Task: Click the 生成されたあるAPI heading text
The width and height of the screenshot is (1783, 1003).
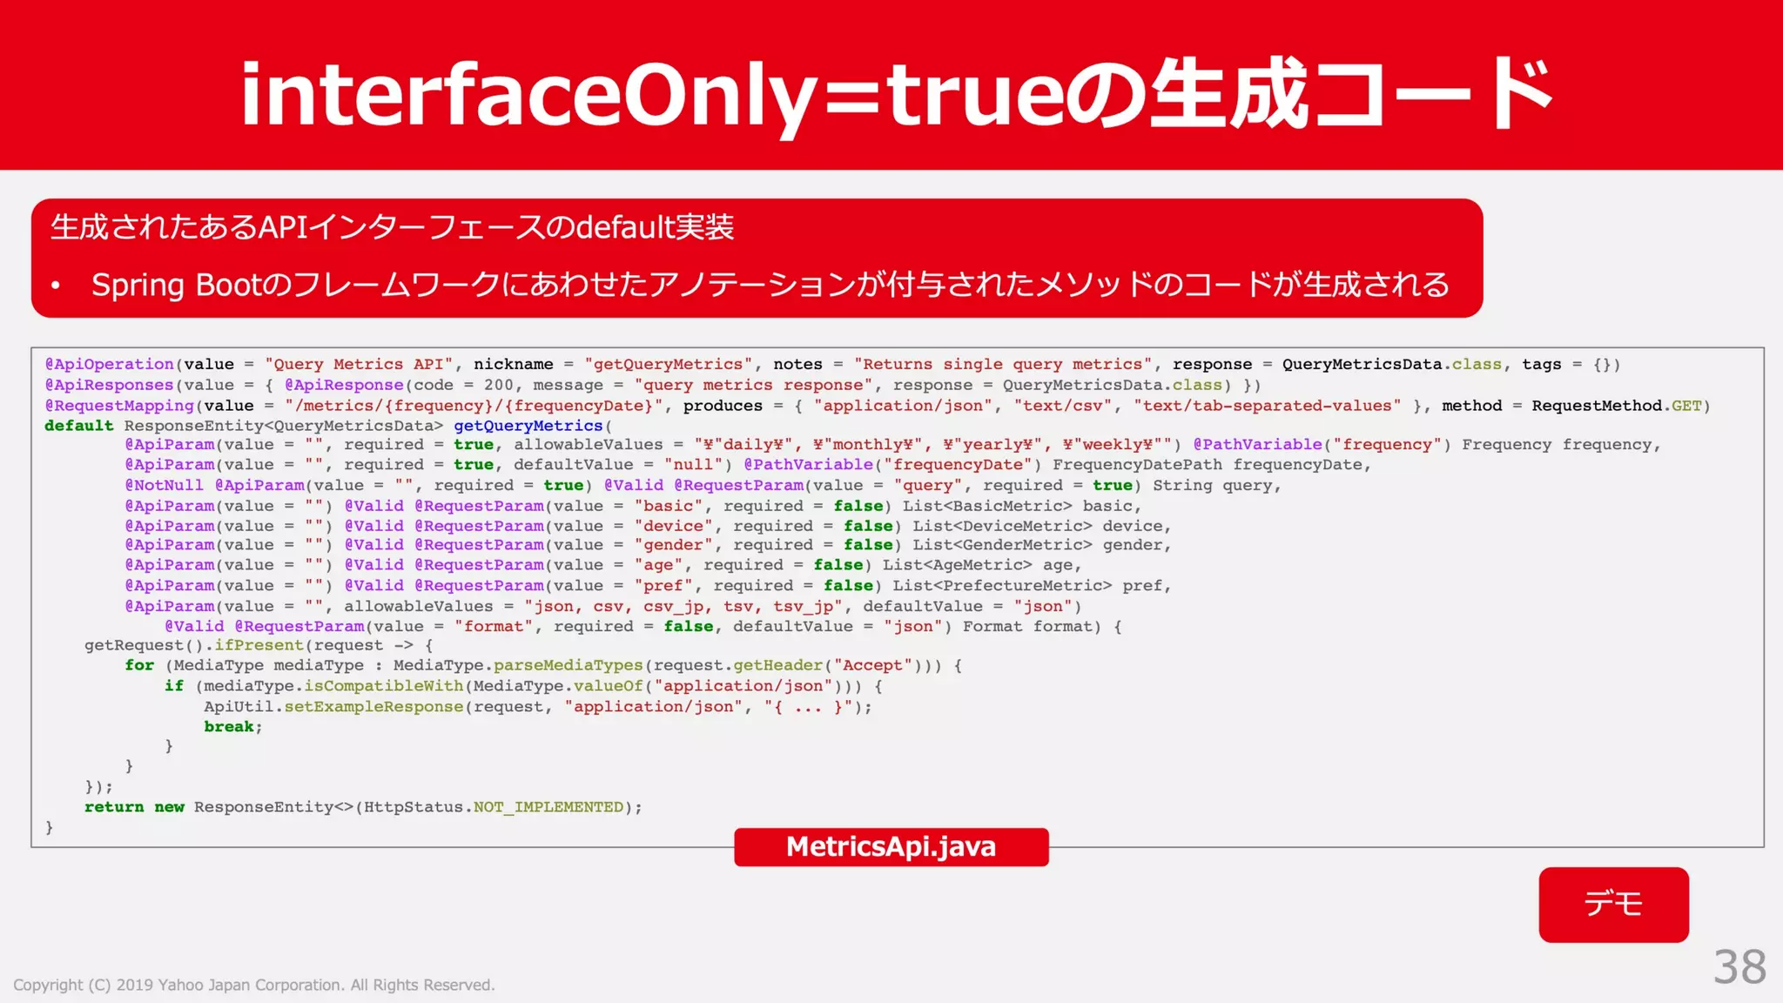Action: (392, 227)
